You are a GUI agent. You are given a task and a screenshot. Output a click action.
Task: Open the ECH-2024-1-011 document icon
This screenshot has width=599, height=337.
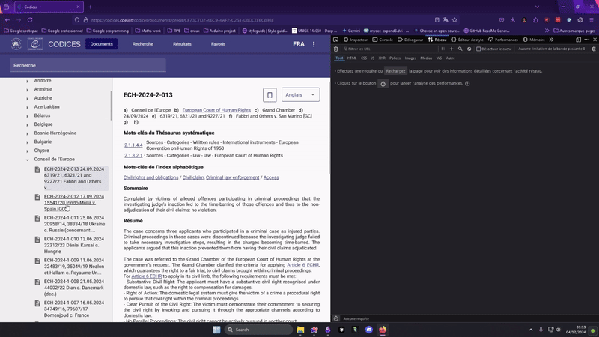point(37,219)
